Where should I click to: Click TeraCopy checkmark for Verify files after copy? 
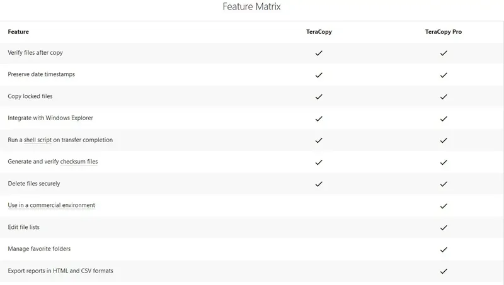click(319, 53)
